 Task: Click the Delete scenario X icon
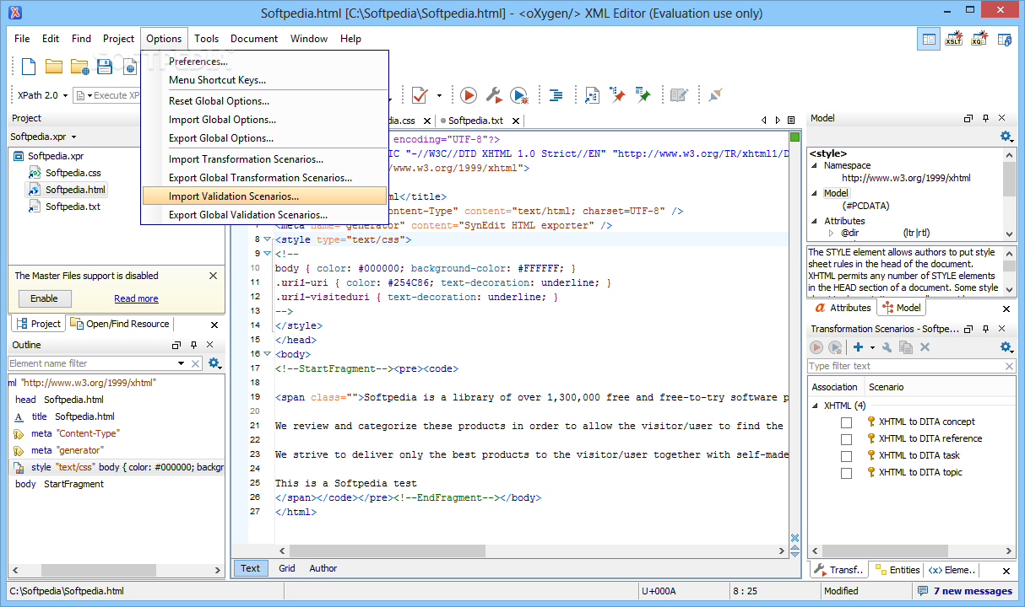(x=925, y=347)
